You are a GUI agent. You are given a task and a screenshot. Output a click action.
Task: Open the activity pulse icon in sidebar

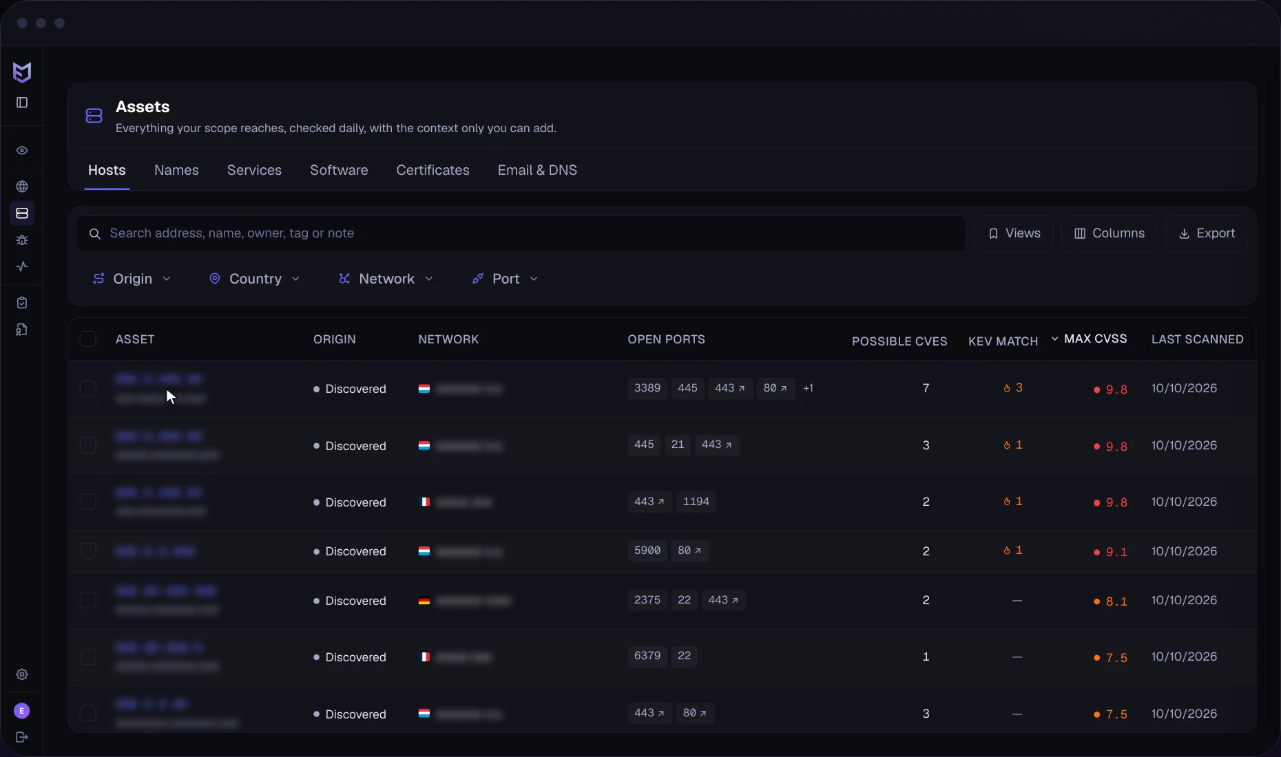22,266
